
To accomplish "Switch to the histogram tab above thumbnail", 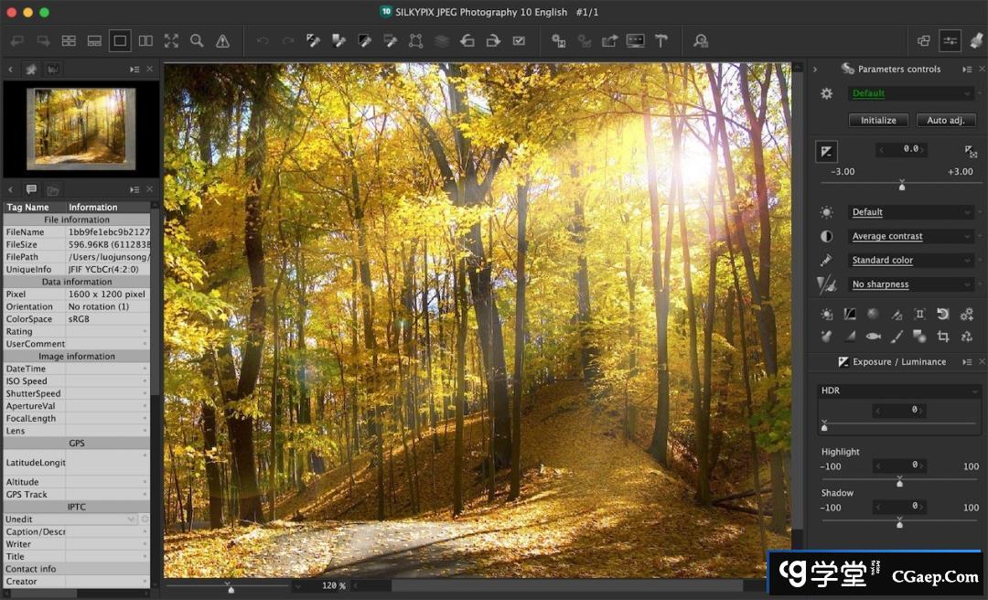I will tap(53, 70).
